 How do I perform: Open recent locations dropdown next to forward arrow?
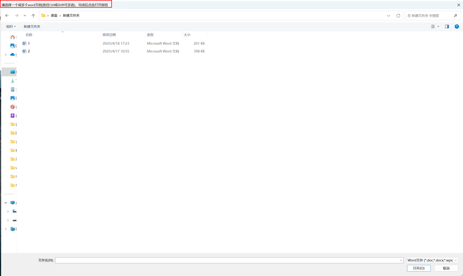(x=25, y=15)
